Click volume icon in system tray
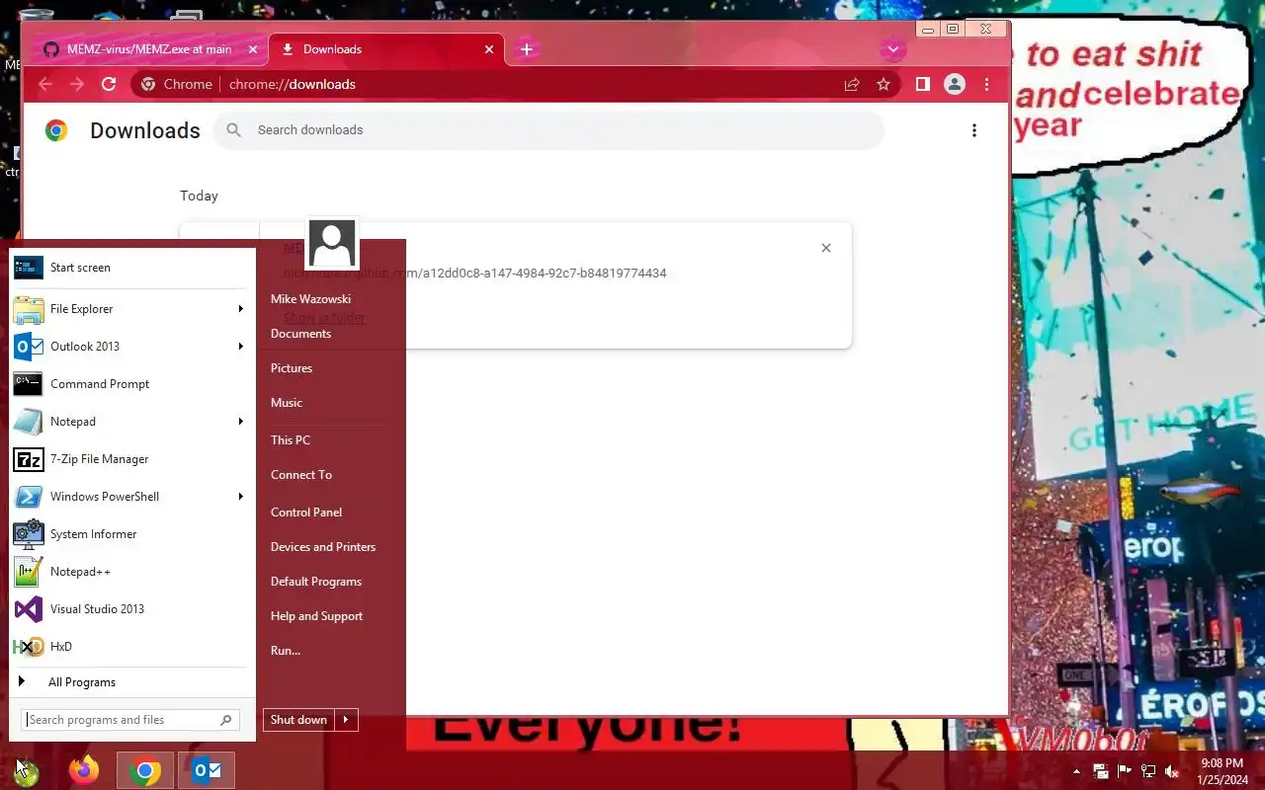Image resolution: width=1265 pixels, height=790 pixels. [x=1172, y=771]
